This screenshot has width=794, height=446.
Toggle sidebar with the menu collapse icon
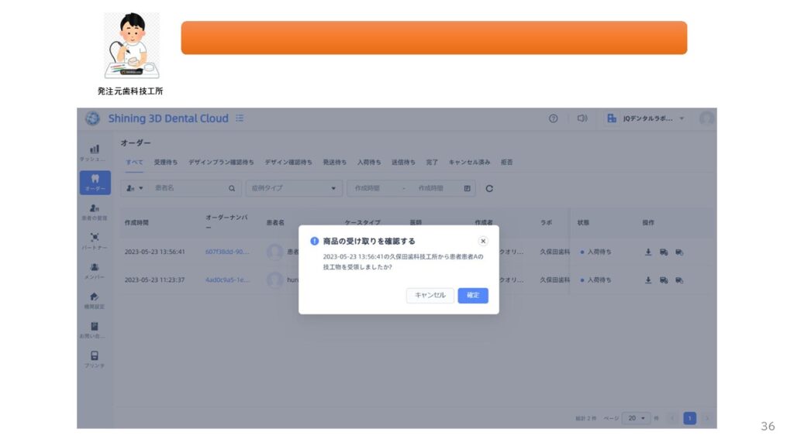click(x=240, y=118)
